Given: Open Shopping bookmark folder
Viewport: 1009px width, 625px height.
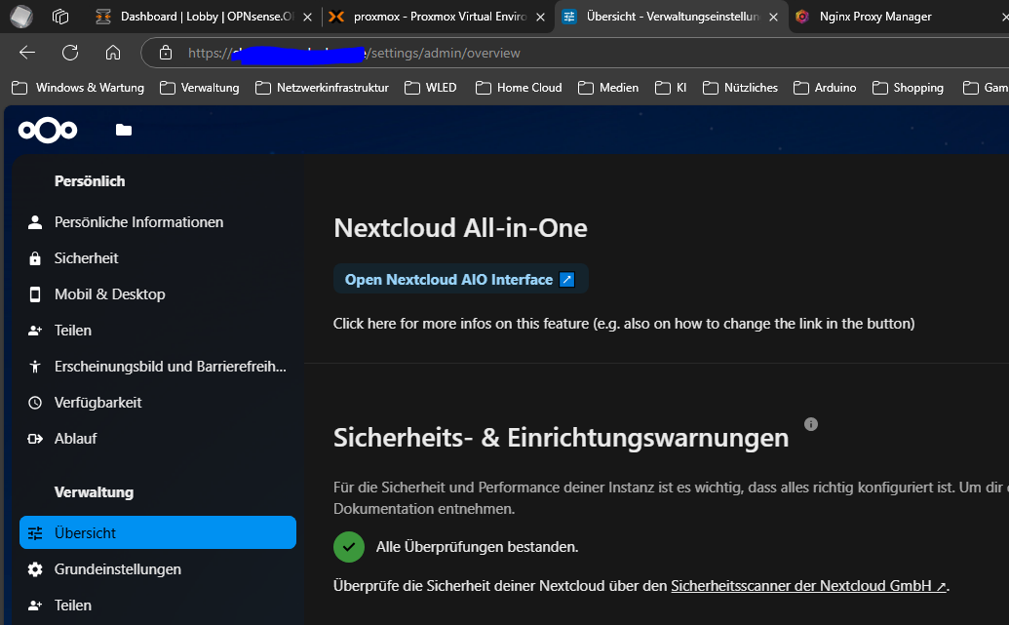Looking at the screenshot, I should tap(908, 88).
